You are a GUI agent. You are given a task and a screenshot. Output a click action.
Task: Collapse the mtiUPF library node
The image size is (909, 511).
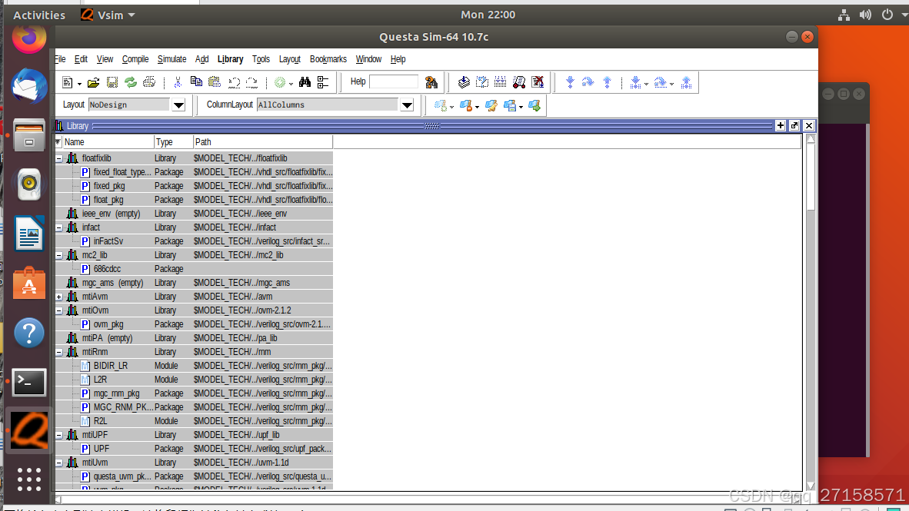[59, 435]
